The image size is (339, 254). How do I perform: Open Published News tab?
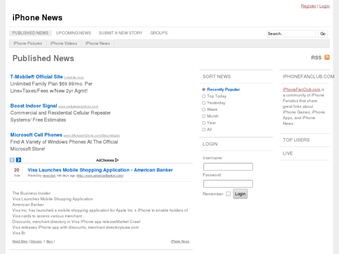click(x=30, y=33)
